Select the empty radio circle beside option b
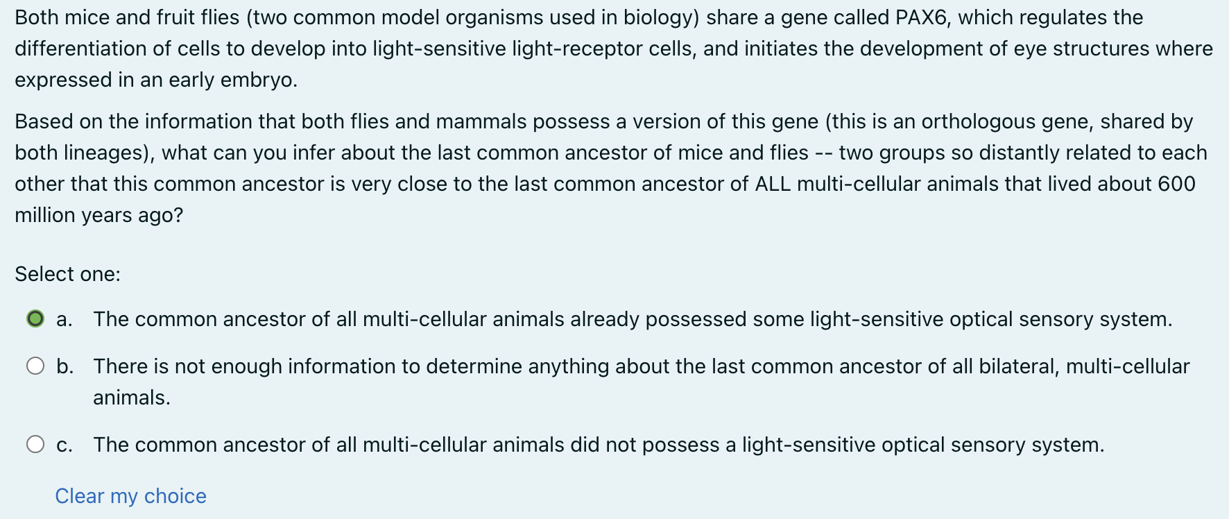The image size is (1229, 519). point(35,366)
